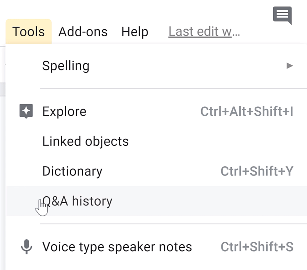The width and height of the screenshot is (307, 270).
Task: Open the Dictionary menu entry
Action: tap(156, 171)
